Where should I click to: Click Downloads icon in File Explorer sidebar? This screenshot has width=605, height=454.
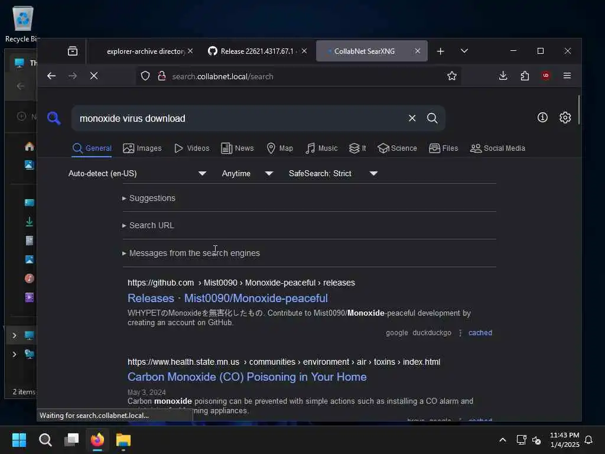coord(30,222)
